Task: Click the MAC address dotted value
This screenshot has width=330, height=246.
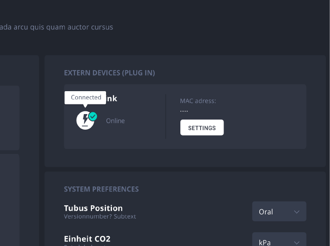Action: (x=184, y=111)
